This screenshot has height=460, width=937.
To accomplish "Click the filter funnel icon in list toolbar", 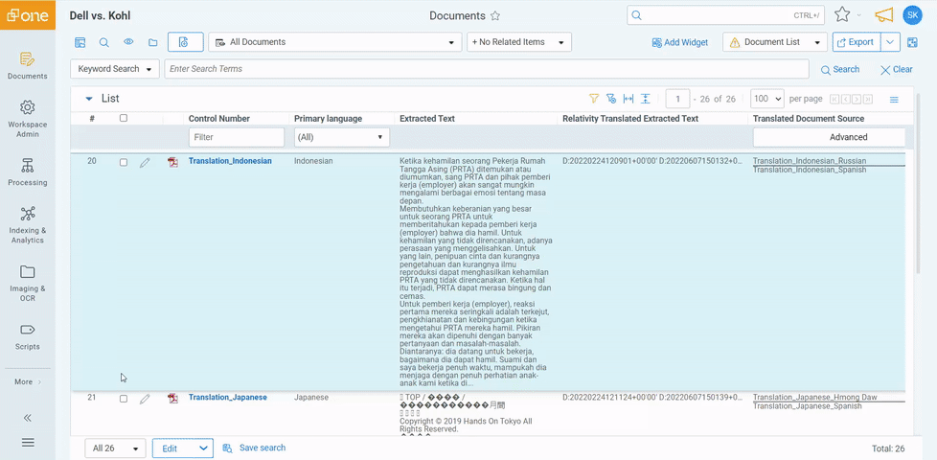I will (594, 99).
